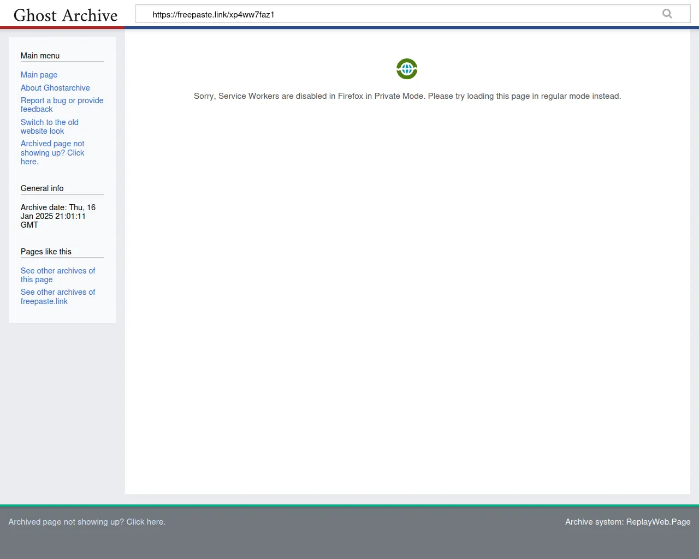Click the search magnifier icon
The image size is (699, 559).
(667, 14)
